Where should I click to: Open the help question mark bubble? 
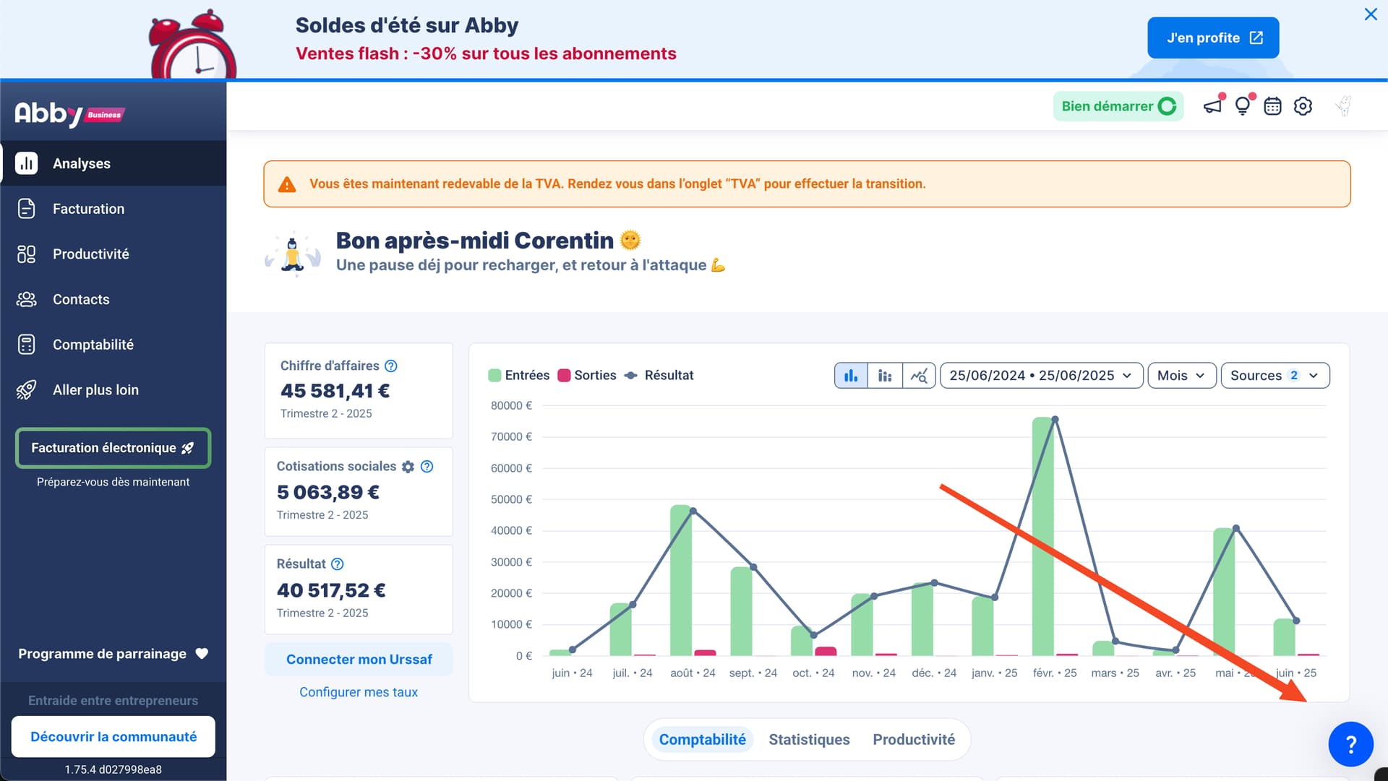tap(1350, 744)
